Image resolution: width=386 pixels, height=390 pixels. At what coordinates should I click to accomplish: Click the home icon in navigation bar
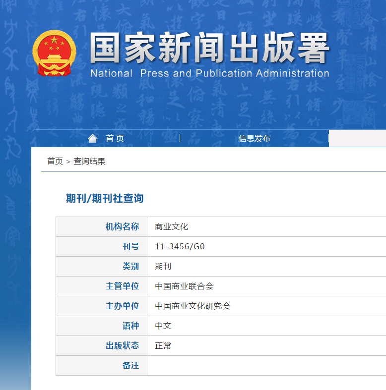click(x=93, y=138)
